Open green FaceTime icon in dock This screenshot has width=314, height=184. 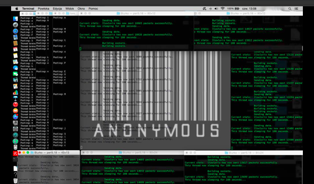pyautogui.click(x=15, y=74)
